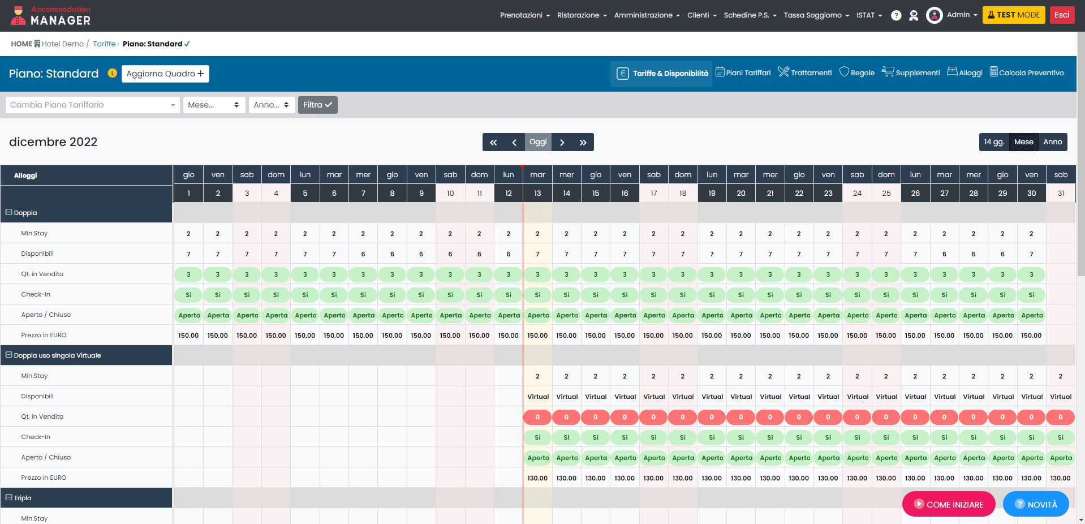Image resolution: width=1085 pixels, height=524 pixels.
Task: Skip forward with the double-right arrow
Action: (x=583, y=142)
